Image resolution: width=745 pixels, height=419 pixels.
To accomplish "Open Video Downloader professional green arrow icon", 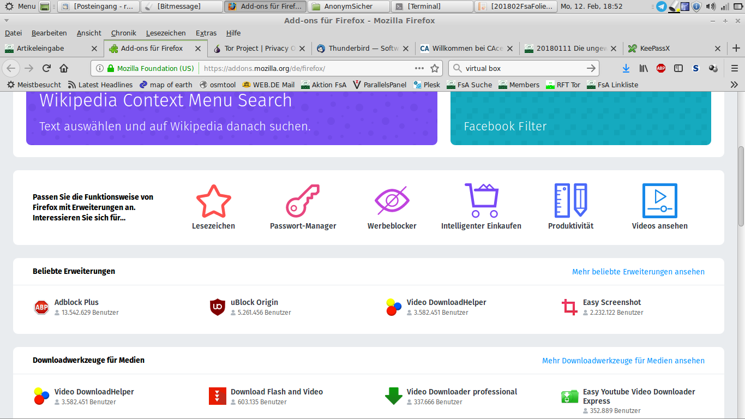I will click(x=394, y=397).
